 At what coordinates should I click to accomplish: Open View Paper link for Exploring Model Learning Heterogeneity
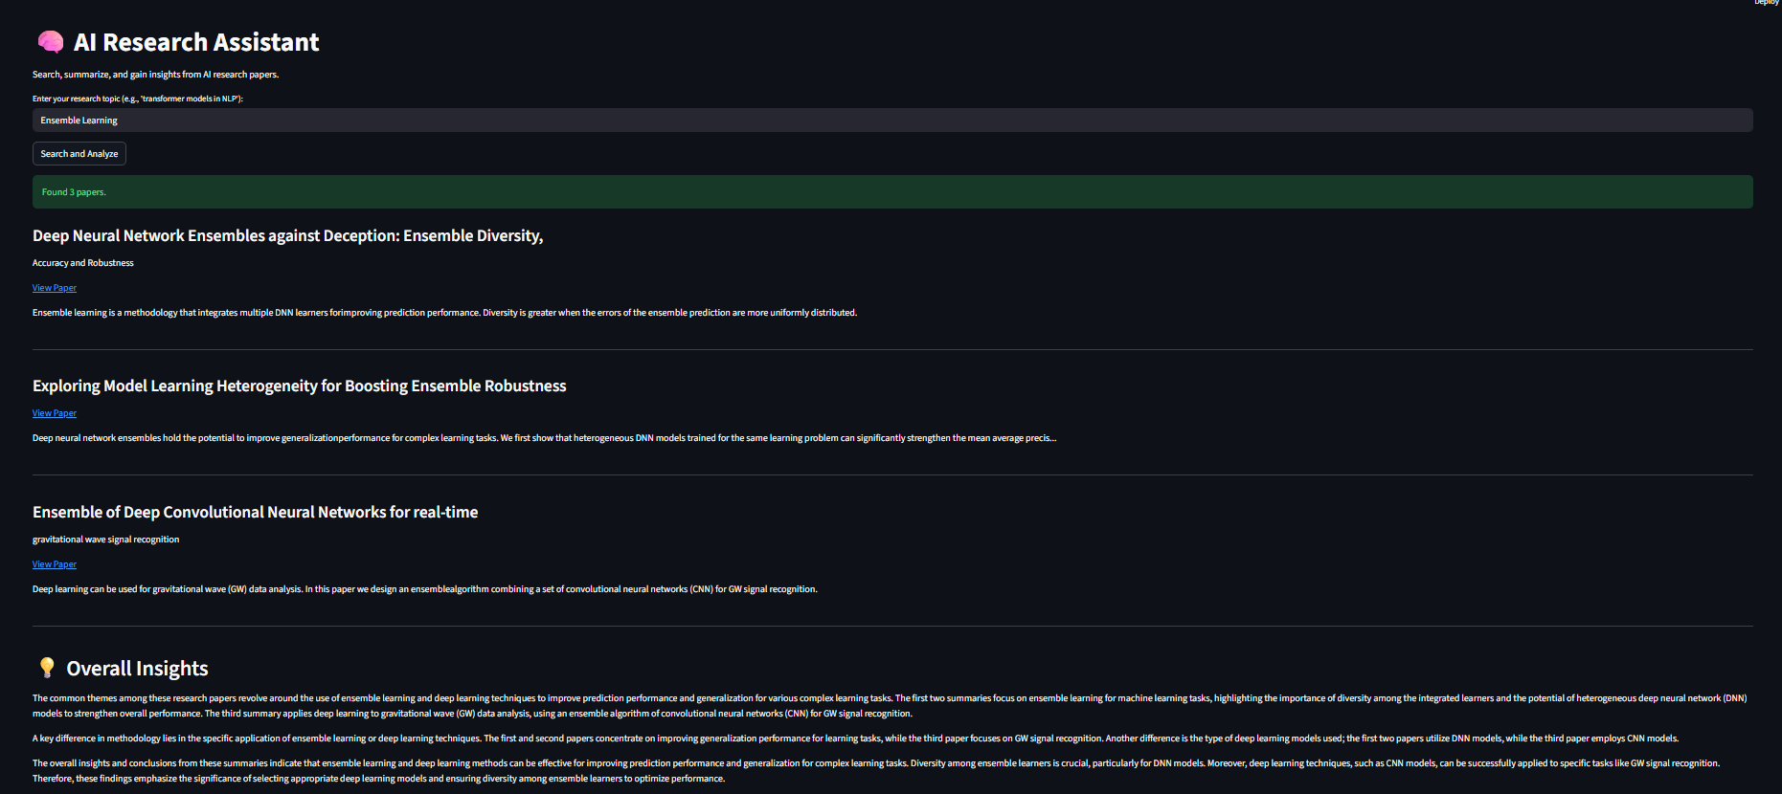pyautogui.click(x=55, y=413)
